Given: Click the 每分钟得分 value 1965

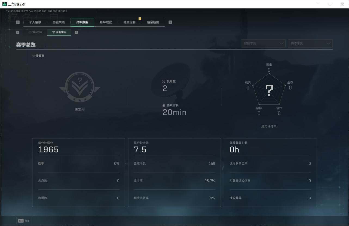Looking at the screenshot, I should [x=48, y=150].
